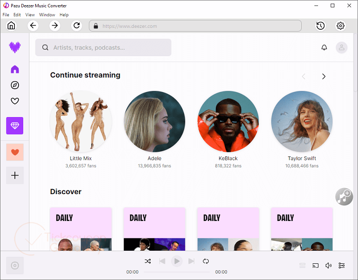Open the third Daily mix card

tap(228, 229)
